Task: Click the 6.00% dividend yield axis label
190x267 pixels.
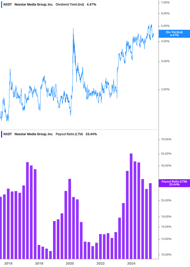Action: (165, 14)
